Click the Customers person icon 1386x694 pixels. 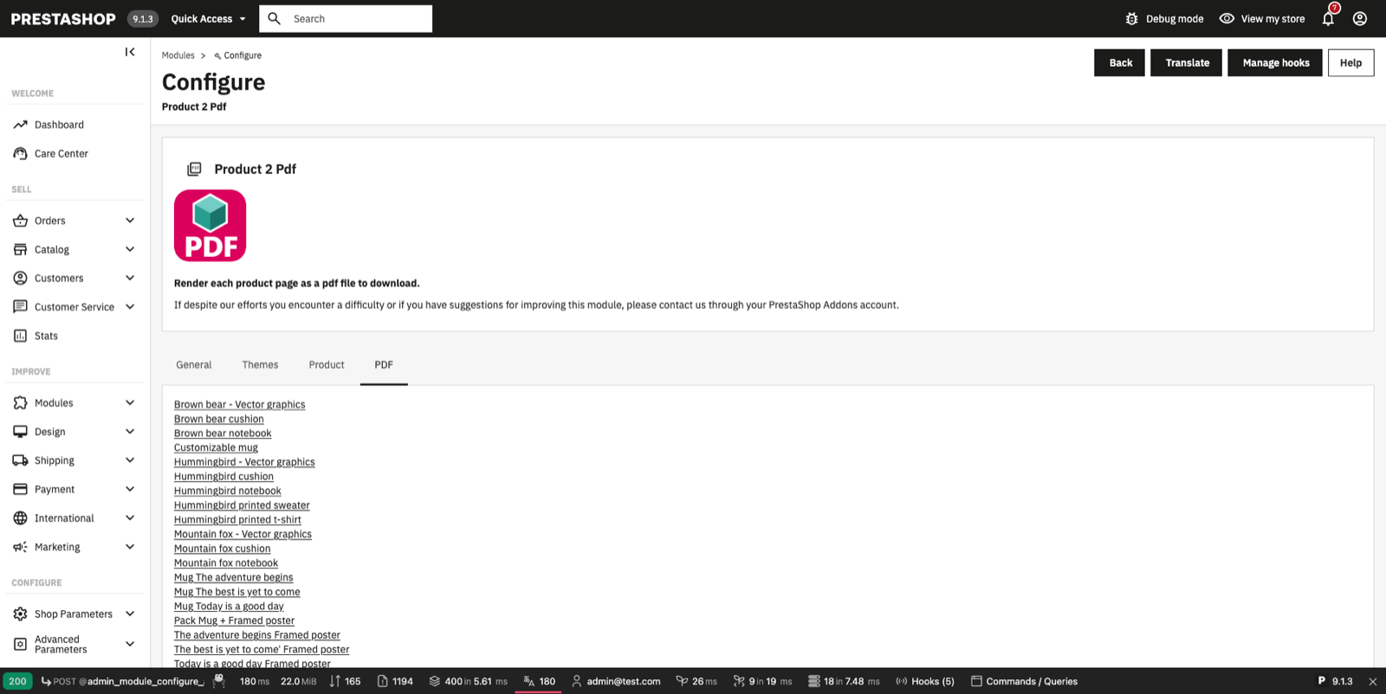[20, 278]
